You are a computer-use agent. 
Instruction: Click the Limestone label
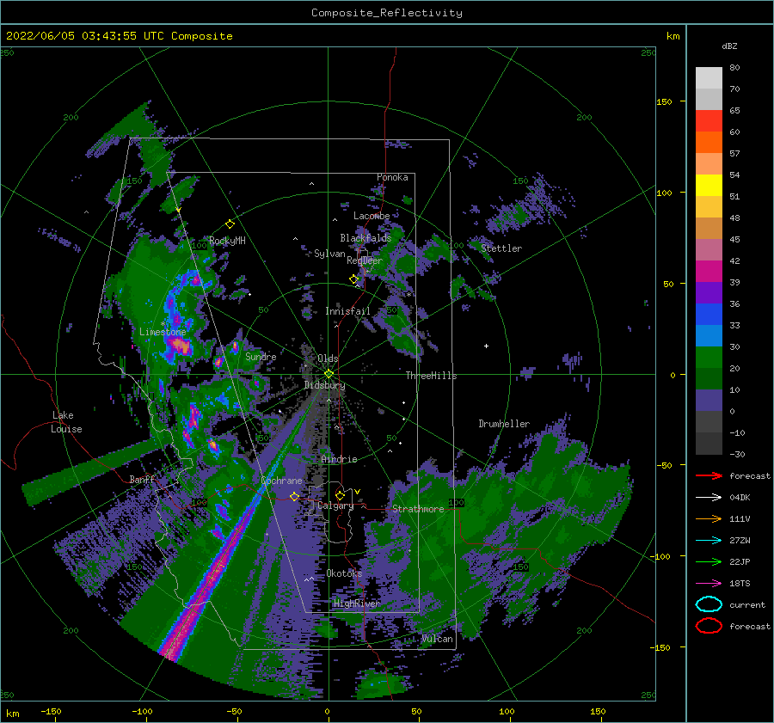pyautogui.click(x=163, y=332)
